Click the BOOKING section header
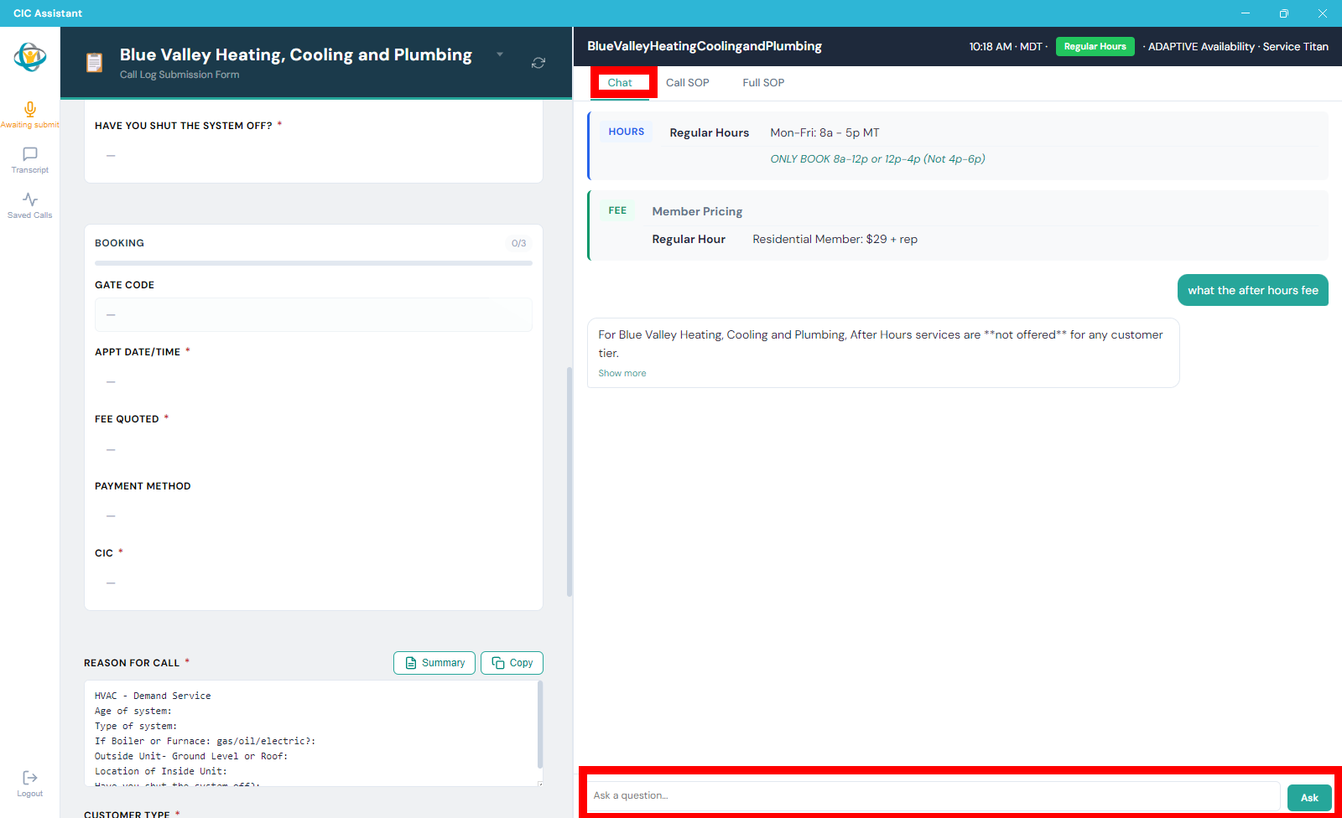This screenshot has height=818, width=1342. point(119,243)
